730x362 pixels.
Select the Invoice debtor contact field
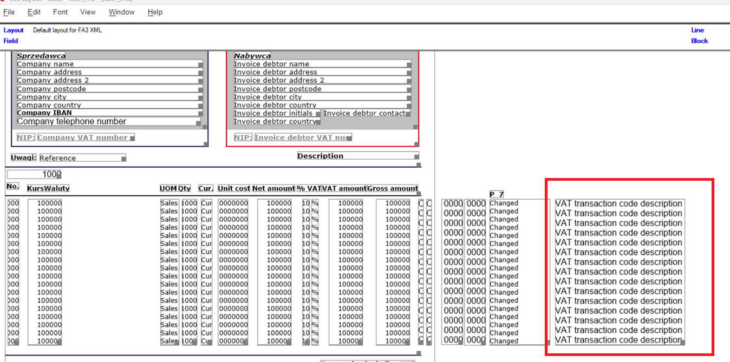click(x=366, y=113)
